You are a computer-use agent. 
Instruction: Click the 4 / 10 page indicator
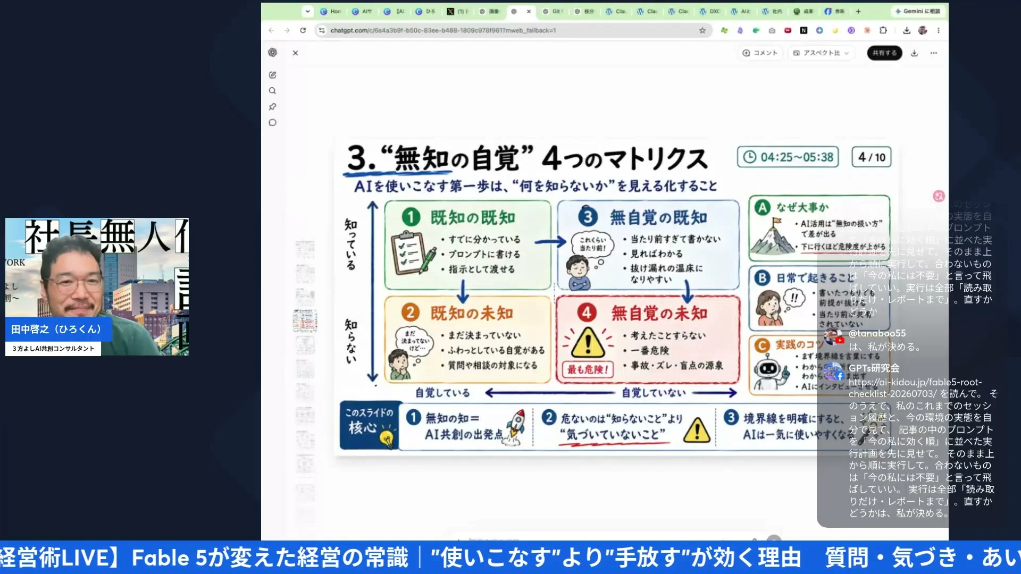pyautogui.click(x=872, y=157)
